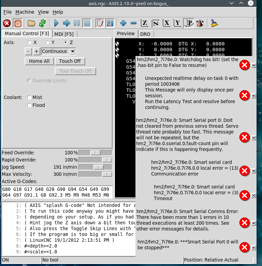Open the View menu

point(43,12)
